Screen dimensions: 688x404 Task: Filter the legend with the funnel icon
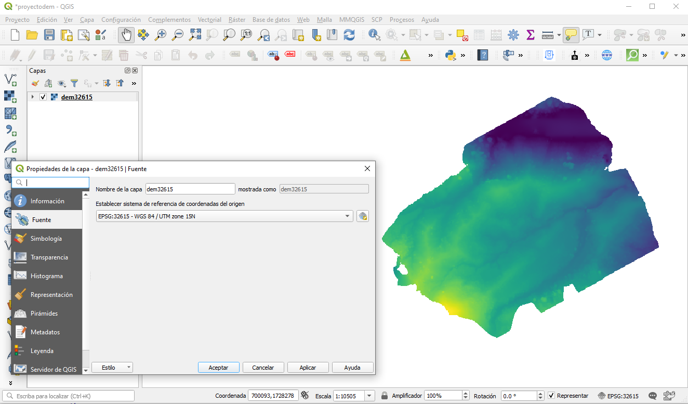(x=74, y=83)
